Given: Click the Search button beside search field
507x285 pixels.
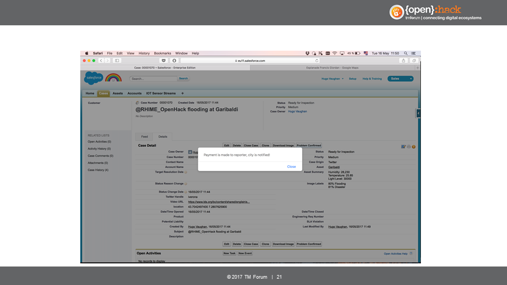Looking at the screenshot, I should point(183,79).
